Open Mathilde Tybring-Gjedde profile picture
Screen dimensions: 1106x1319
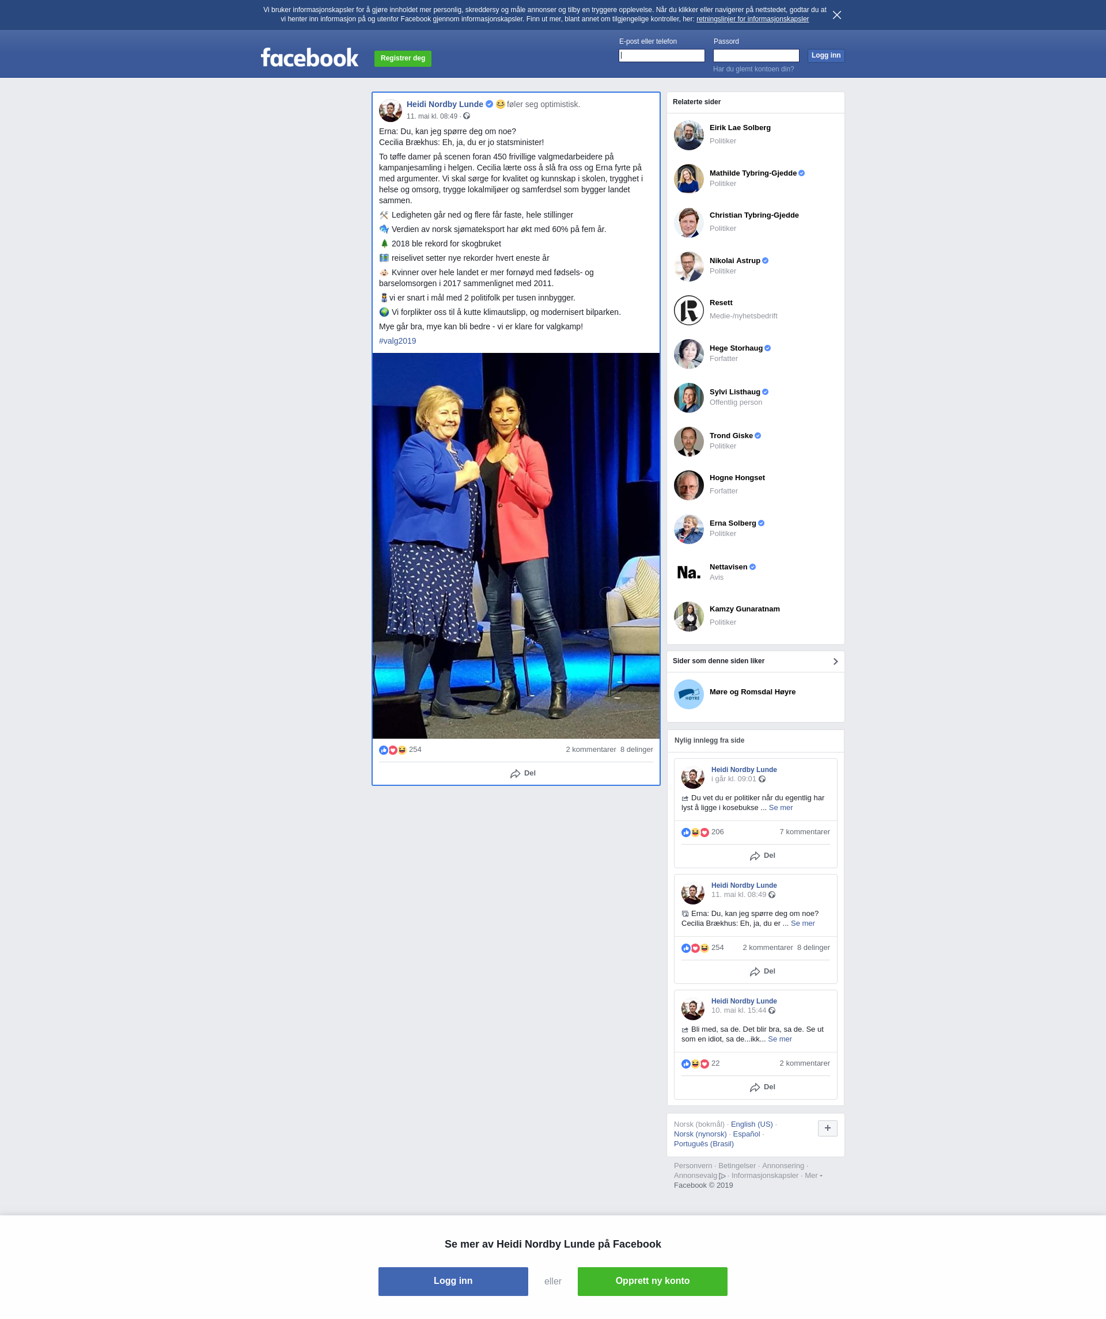[x=689, y=178]
